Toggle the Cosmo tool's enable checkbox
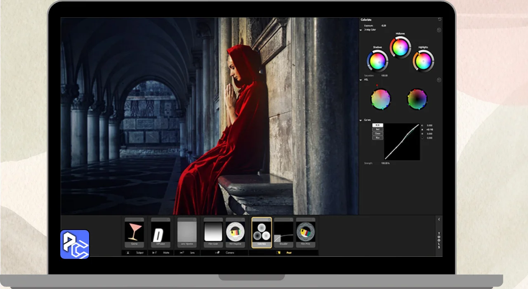The image size is (528, 289). 142,220
